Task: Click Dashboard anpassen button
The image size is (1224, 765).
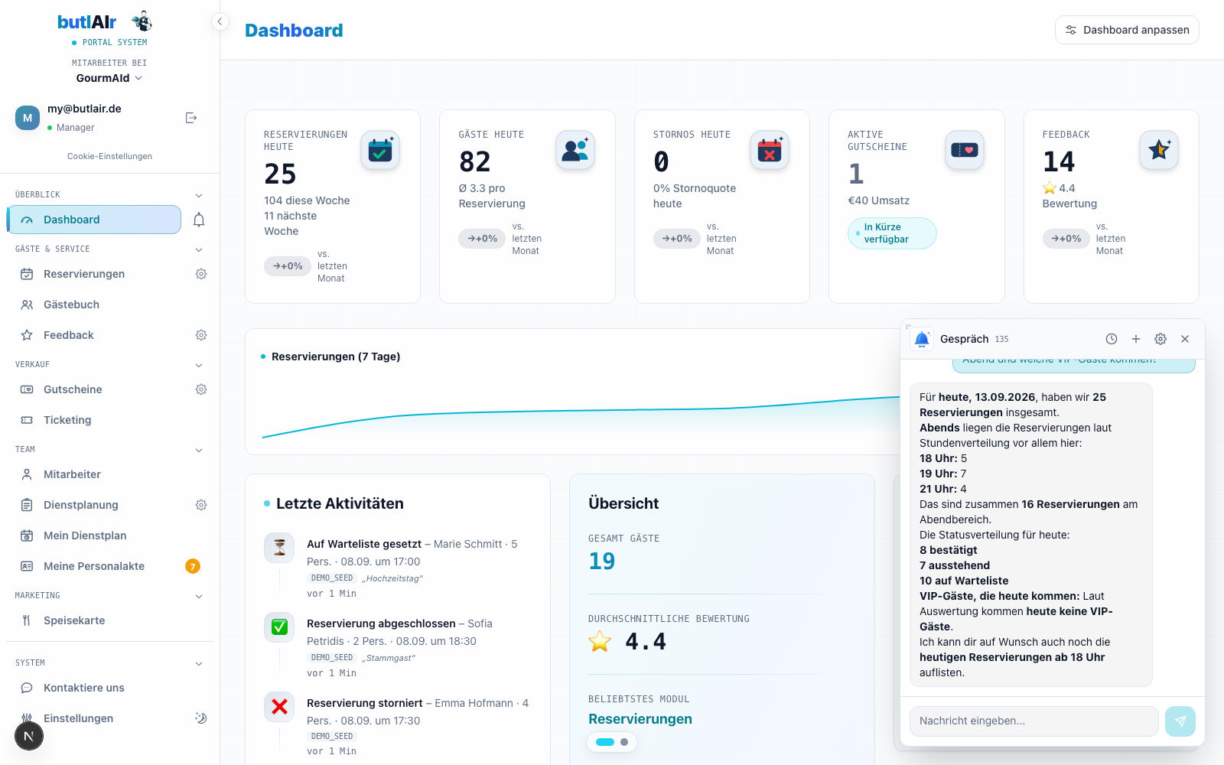Action: point(1127,30)
